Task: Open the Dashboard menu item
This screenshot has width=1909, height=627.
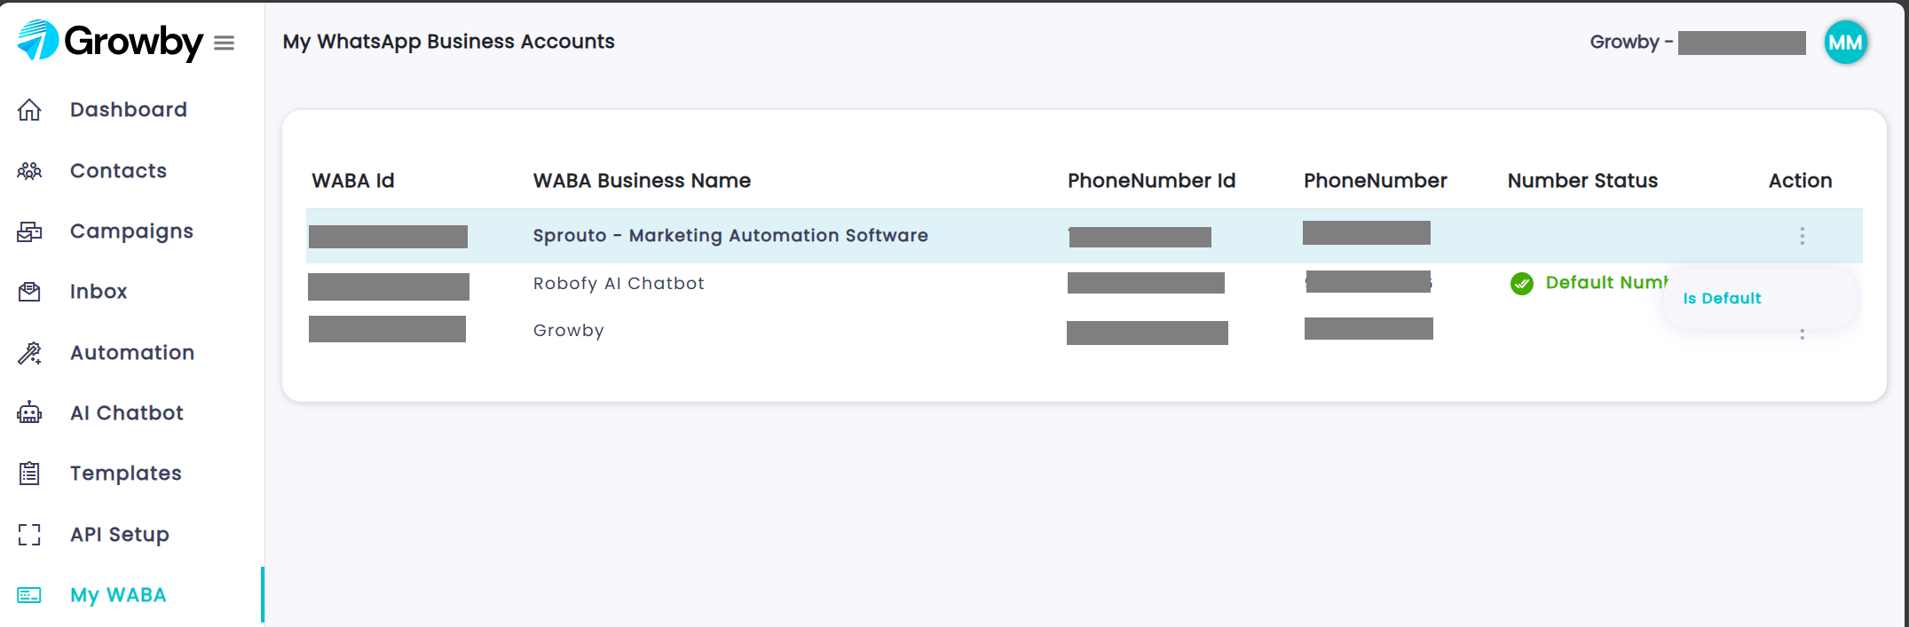Action: pyautogui.click(x=129, y=110)
